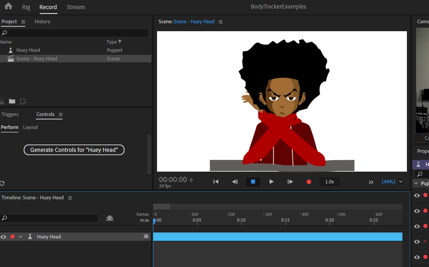Screen dimensions: 429x267
Task: Collapse the Puppet section in Properties
Action: (416, 183)
